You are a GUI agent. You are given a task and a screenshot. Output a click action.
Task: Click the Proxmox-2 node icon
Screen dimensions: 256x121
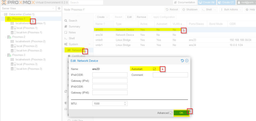point(9,37)
